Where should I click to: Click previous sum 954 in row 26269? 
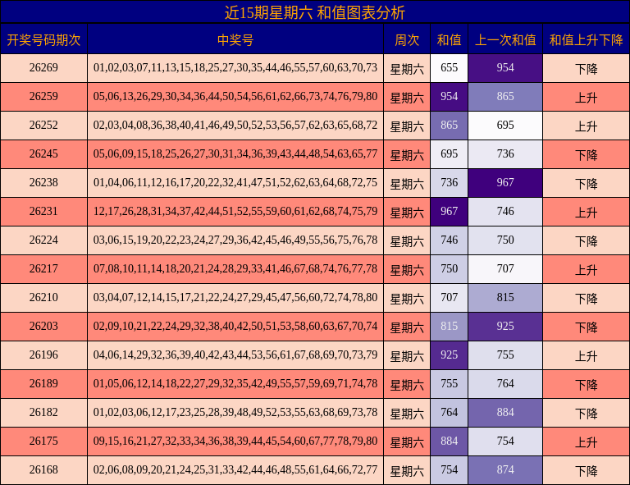coord(505,67)
